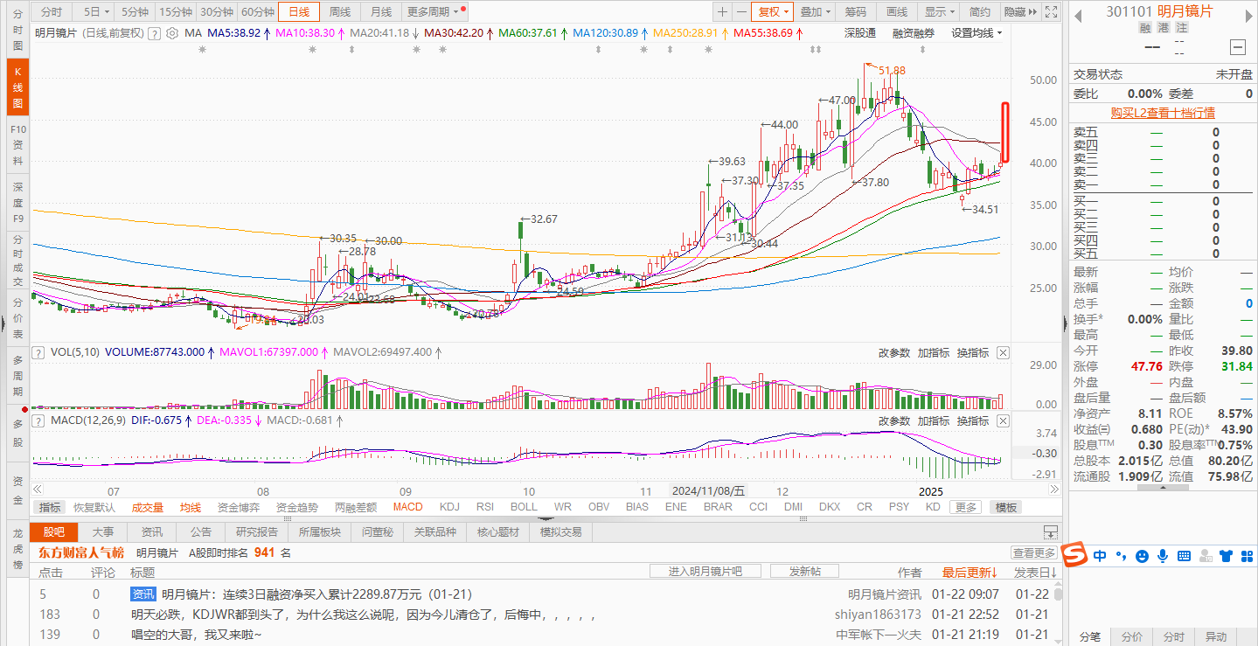Toggle 深股通 overlay
This screenshot has width=1258, height=646.
point(860,33)
